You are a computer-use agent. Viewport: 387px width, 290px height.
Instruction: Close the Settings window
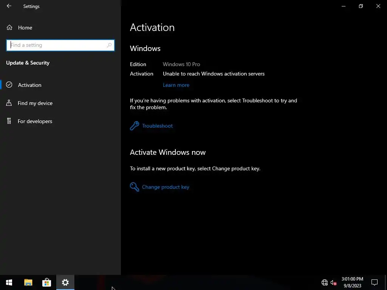pos(378,6)
